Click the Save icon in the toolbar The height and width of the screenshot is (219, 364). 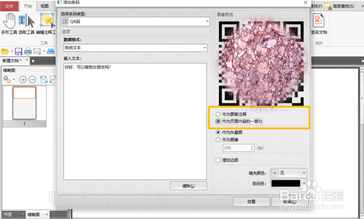(18, 51)
